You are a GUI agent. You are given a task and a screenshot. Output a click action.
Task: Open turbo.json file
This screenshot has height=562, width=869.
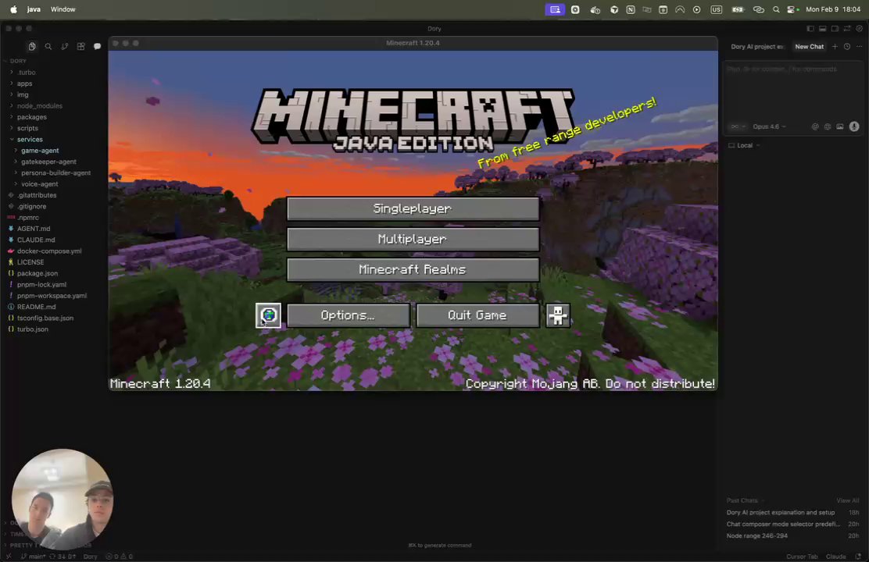(x=32, y=329)
